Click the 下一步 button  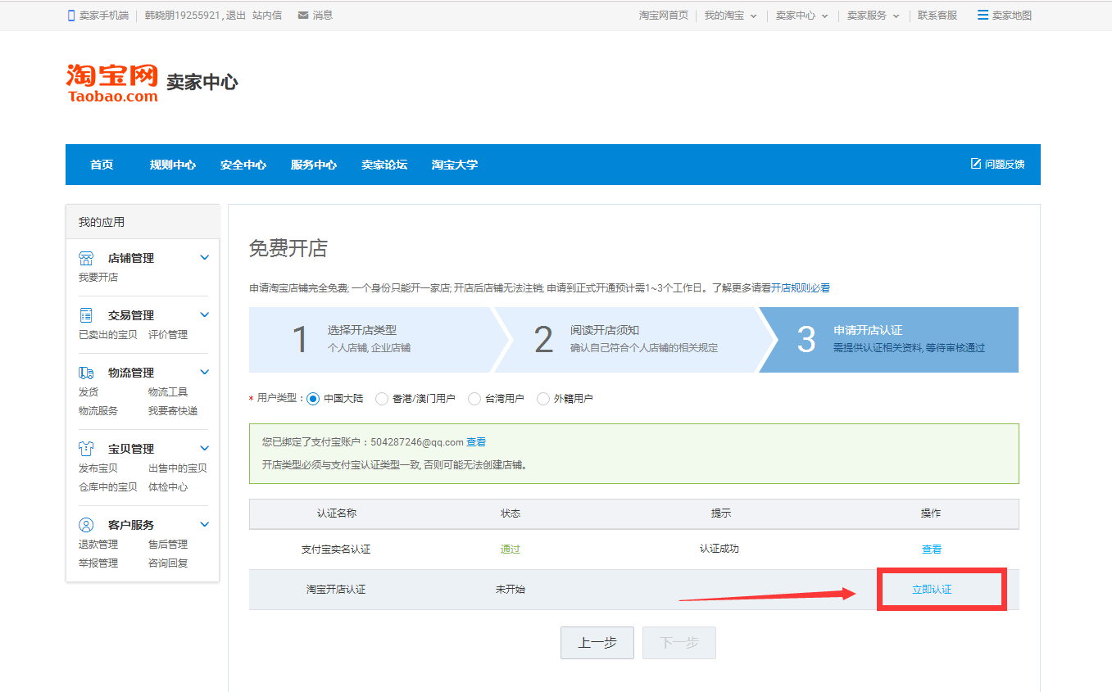[x=679, y=643]
